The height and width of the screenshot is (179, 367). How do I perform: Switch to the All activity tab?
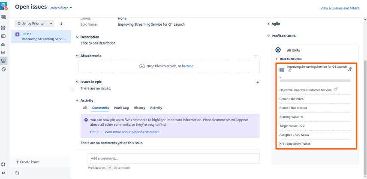coord(85,108)
